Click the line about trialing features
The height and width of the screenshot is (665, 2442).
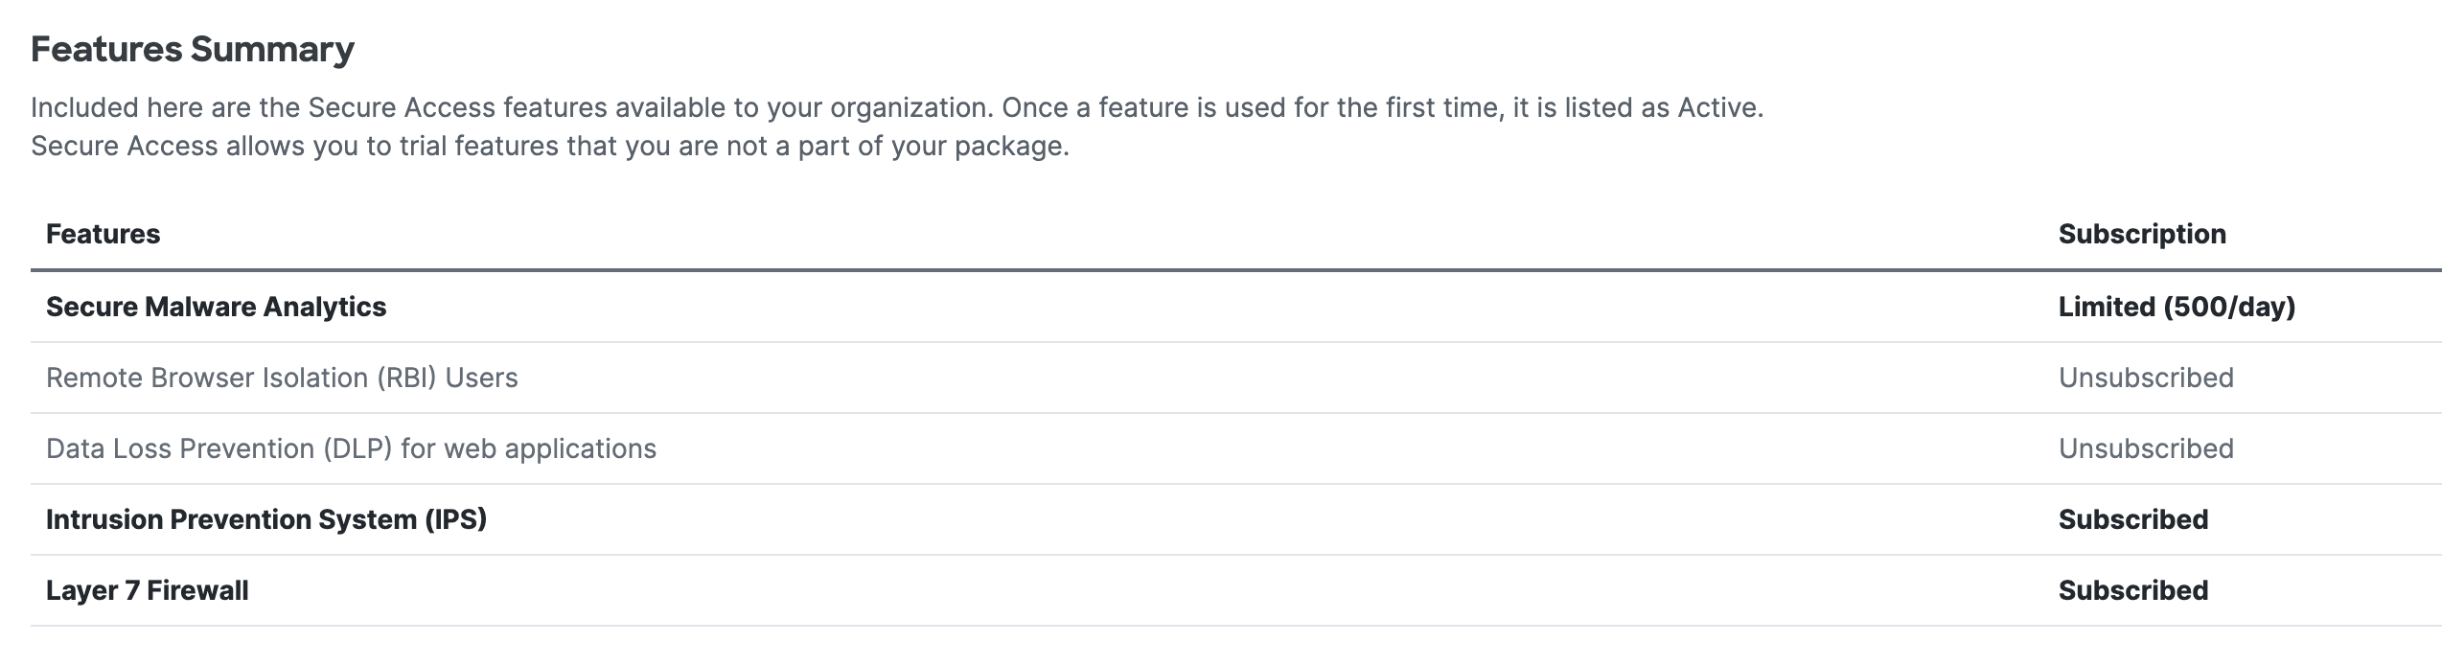(549, 147)
